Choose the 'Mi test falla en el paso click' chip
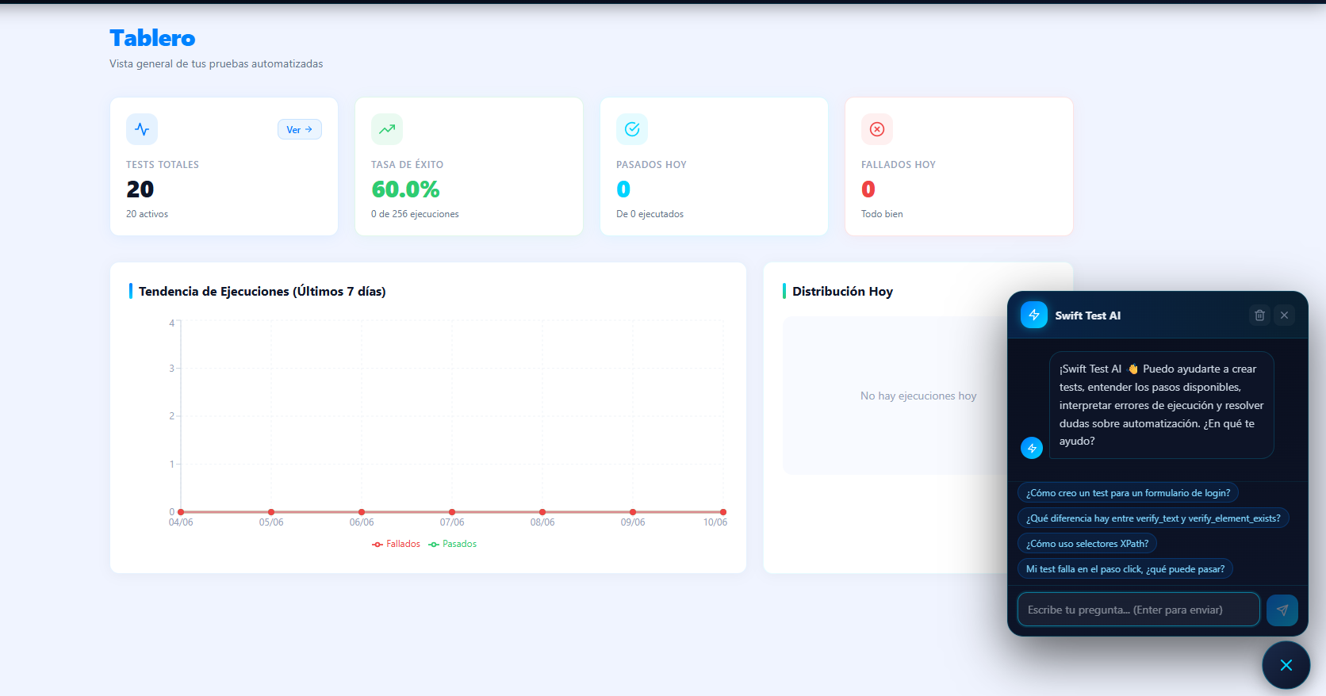 1125,569
